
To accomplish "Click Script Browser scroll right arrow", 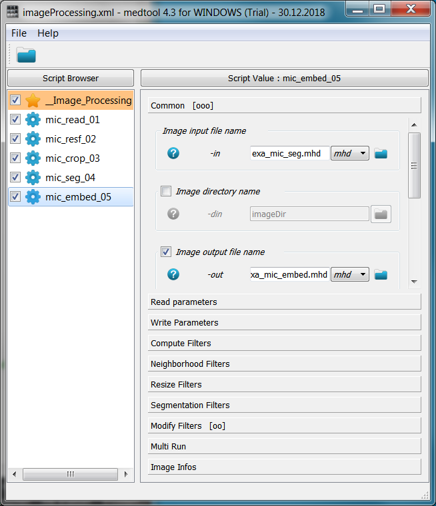I will pos(126,474).
